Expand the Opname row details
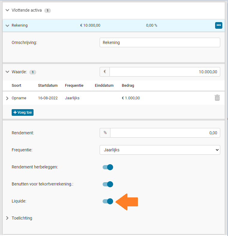Image resolution: width=228 pixels, height=236 pixels. pos(7,98)
